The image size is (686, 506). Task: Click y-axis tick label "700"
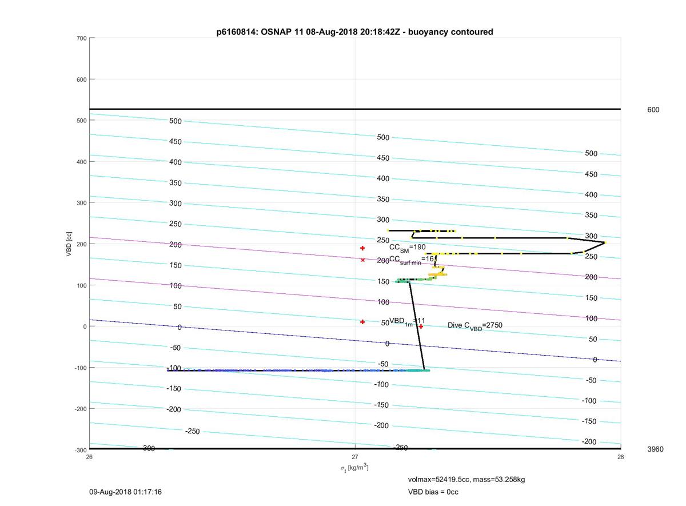pyautogui.click(x=81, y=38)
